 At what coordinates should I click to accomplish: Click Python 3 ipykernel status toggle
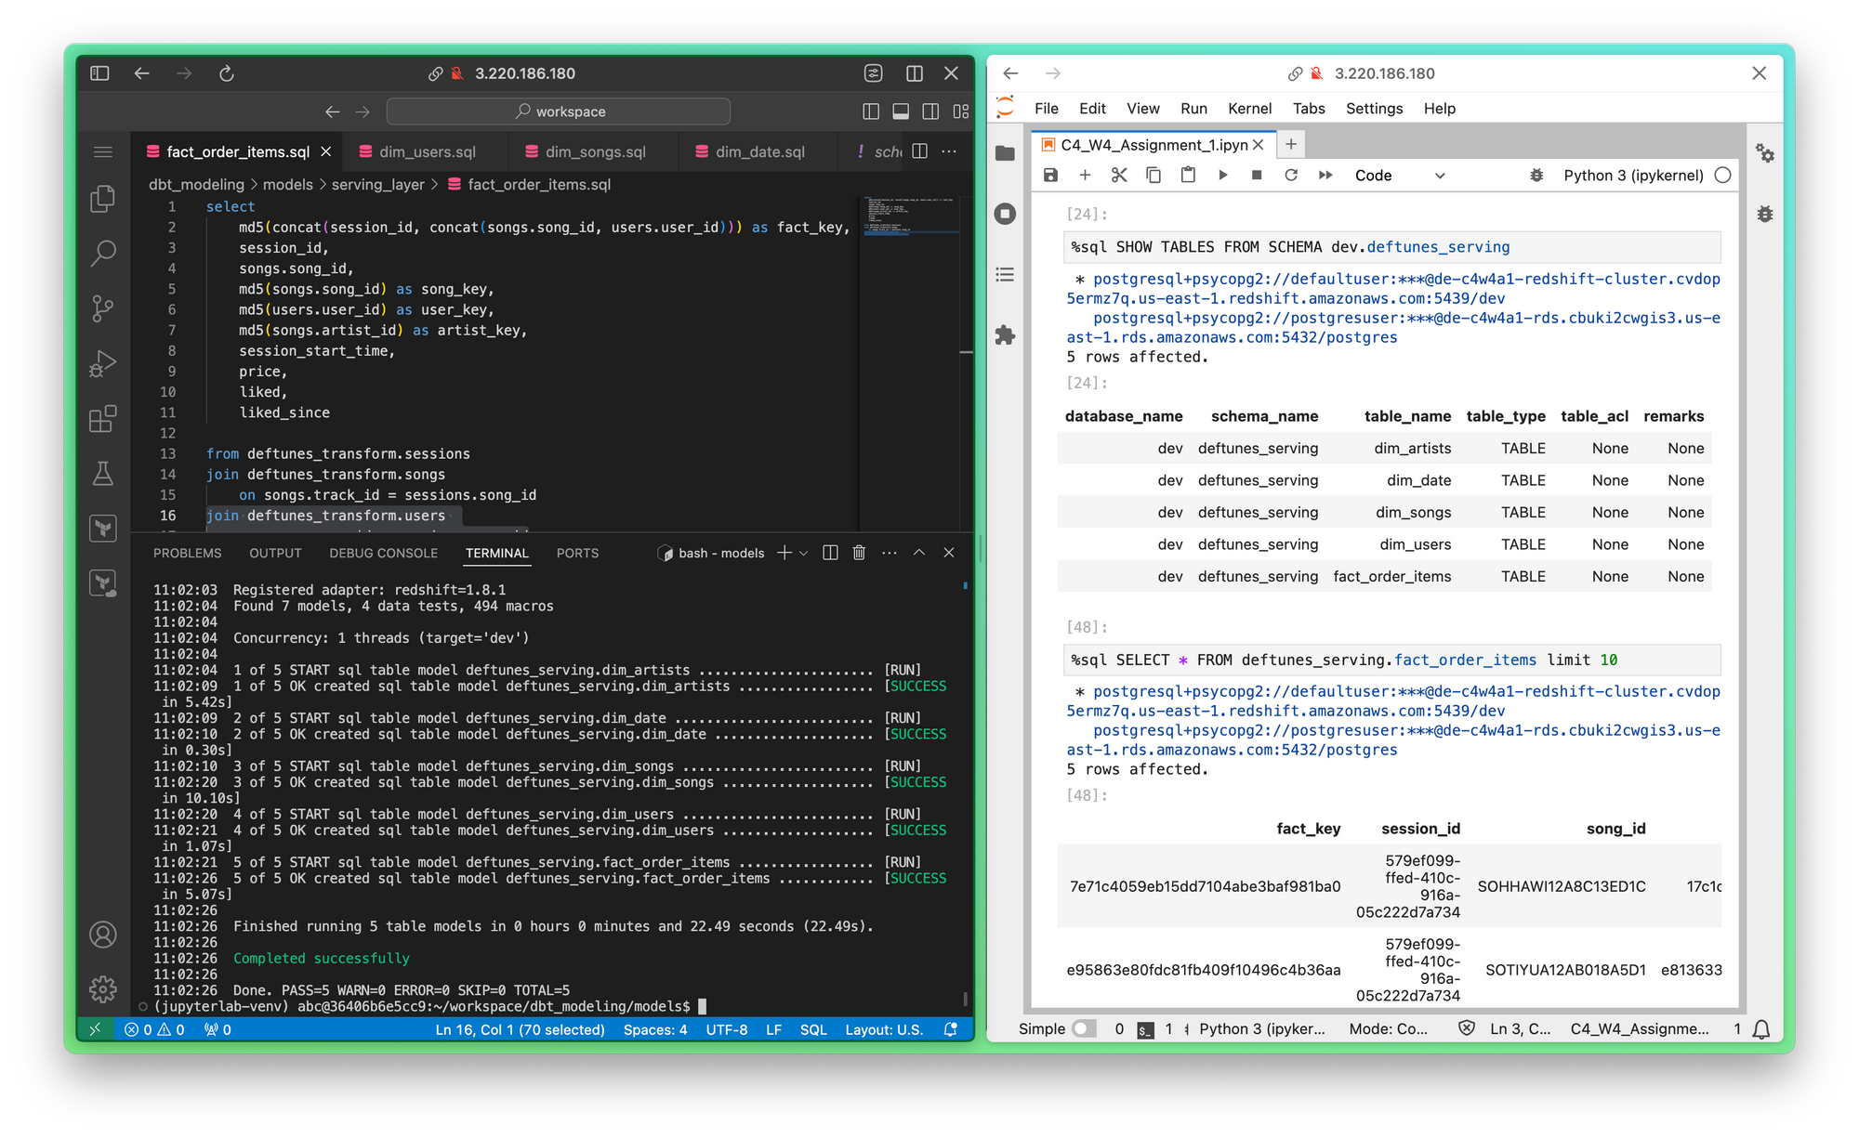pos(1725,174)
